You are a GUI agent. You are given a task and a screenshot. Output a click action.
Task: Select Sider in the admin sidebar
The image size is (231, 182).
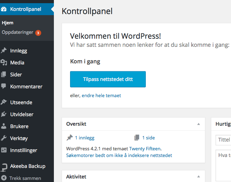[x=16, y=75]
